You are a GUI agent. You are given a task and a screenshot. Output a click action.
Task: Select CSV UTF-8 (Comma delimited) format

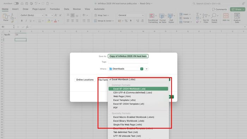pyautogui.click(x=138, y=92)
